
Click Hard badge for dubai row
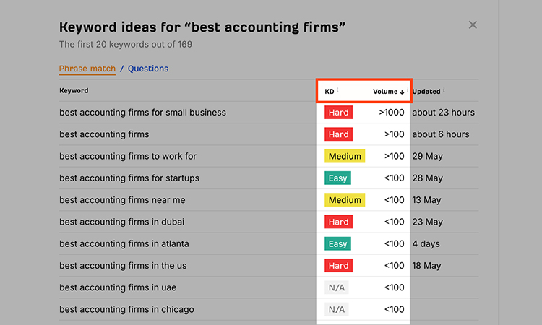coord(338,222)
